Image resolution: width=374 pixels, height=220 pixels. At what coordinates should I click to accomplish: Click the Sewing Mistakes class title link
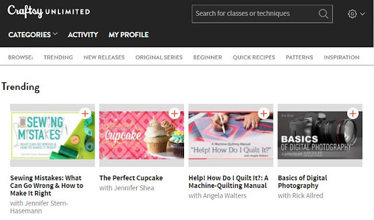pyautogui.click(x=47, y=186)
